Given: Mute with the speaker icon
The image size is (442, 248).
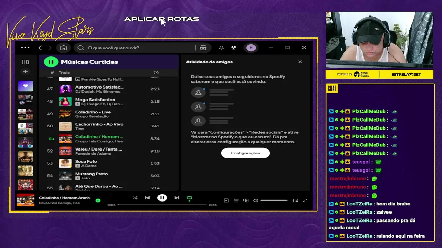Looking at the screenshot, I should pos(256,200).
